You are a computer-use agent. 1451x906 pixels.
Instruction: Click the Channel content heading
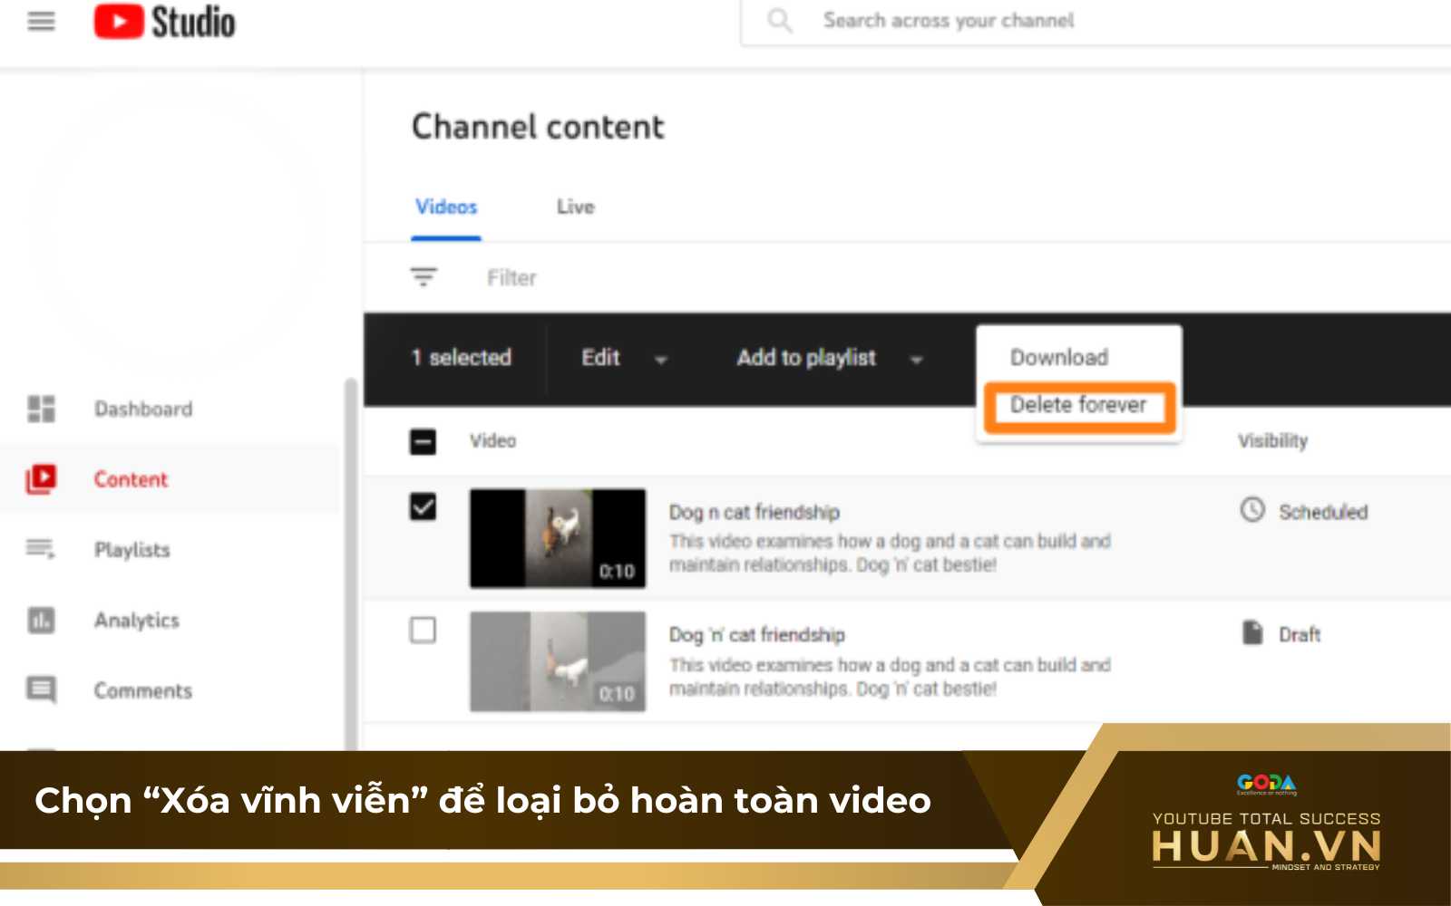pyautogui.click(x=538, y=127)
